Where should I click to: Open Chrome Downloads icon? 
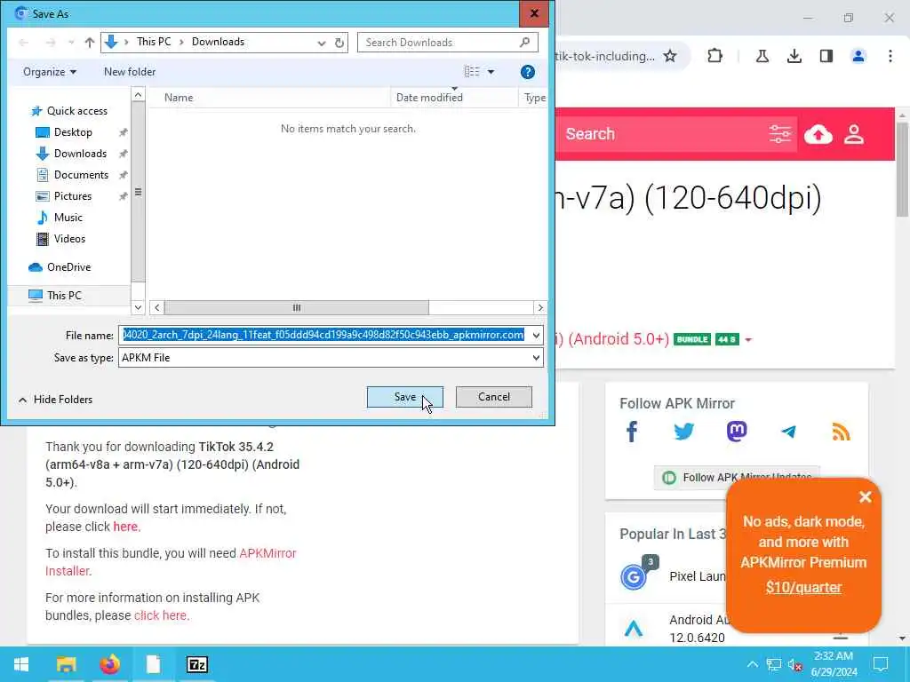(794, 56)
